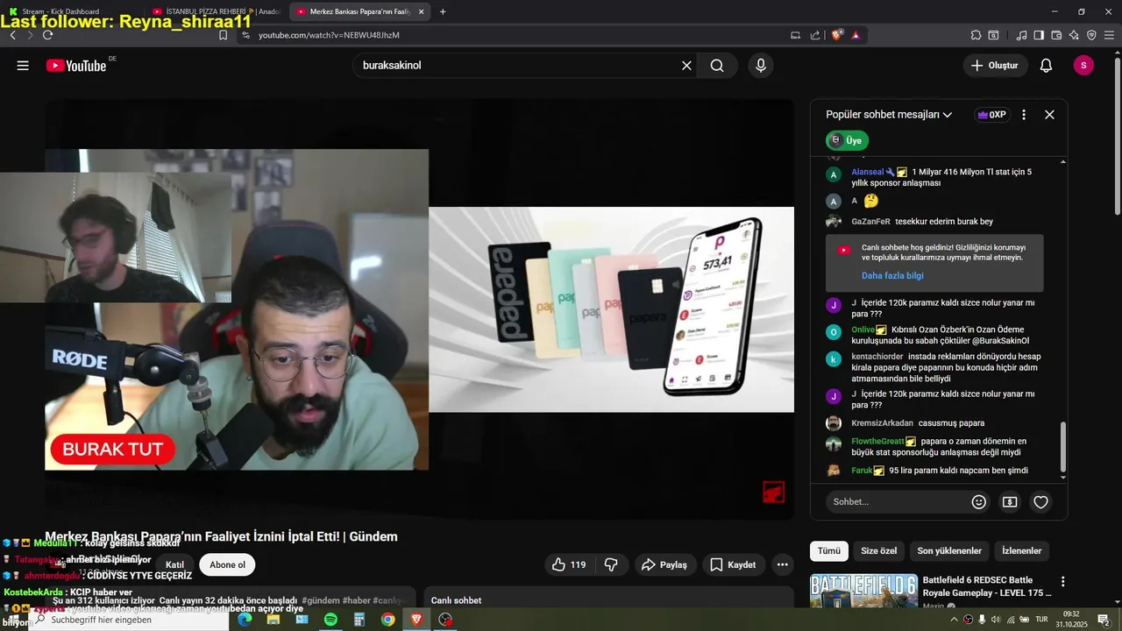Open the Brave Leo AI sparkle icon
This screenshot has width=1122, height=631.
coord(1074,35)
